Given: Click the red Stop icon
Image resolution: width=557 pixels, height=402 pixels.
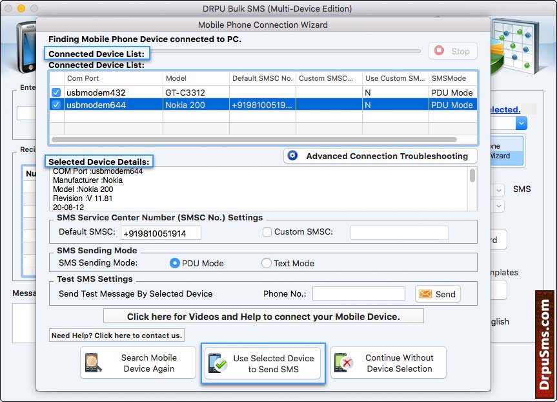Looking at the screenshot, I should click(439, 50).
